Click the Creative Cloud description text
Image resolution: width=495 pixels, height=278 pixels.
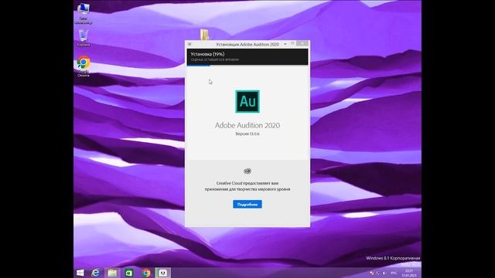click(x=247, y=186)
